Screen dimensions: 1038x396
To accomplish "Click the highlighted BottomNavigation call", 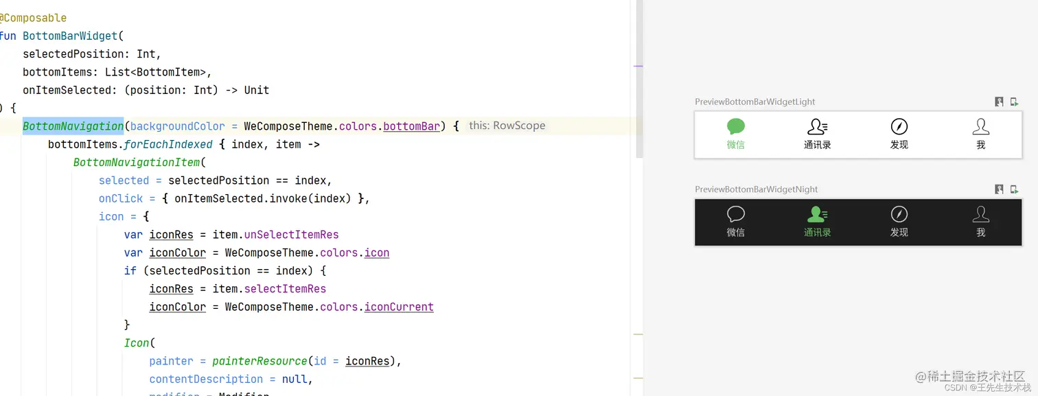I will [x=73, y=126].
